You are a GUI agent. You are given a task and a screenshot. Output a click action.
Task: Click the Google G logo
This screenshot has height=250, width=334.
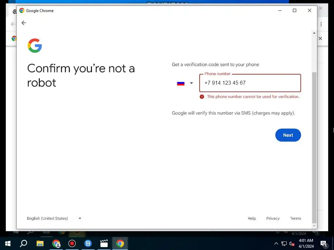[35, 46]
